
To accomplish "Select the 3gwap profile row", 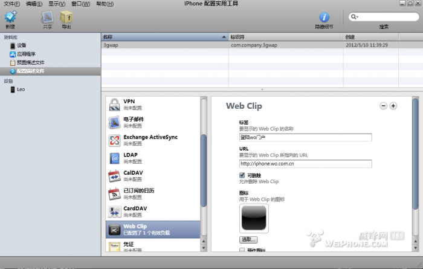I will (x=262, y=45).
